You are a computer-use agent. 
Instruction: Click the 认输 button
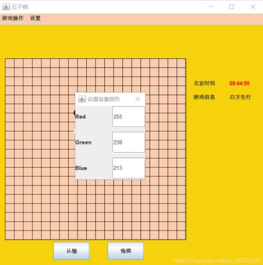pyautogui.click(x=71, y=251)
